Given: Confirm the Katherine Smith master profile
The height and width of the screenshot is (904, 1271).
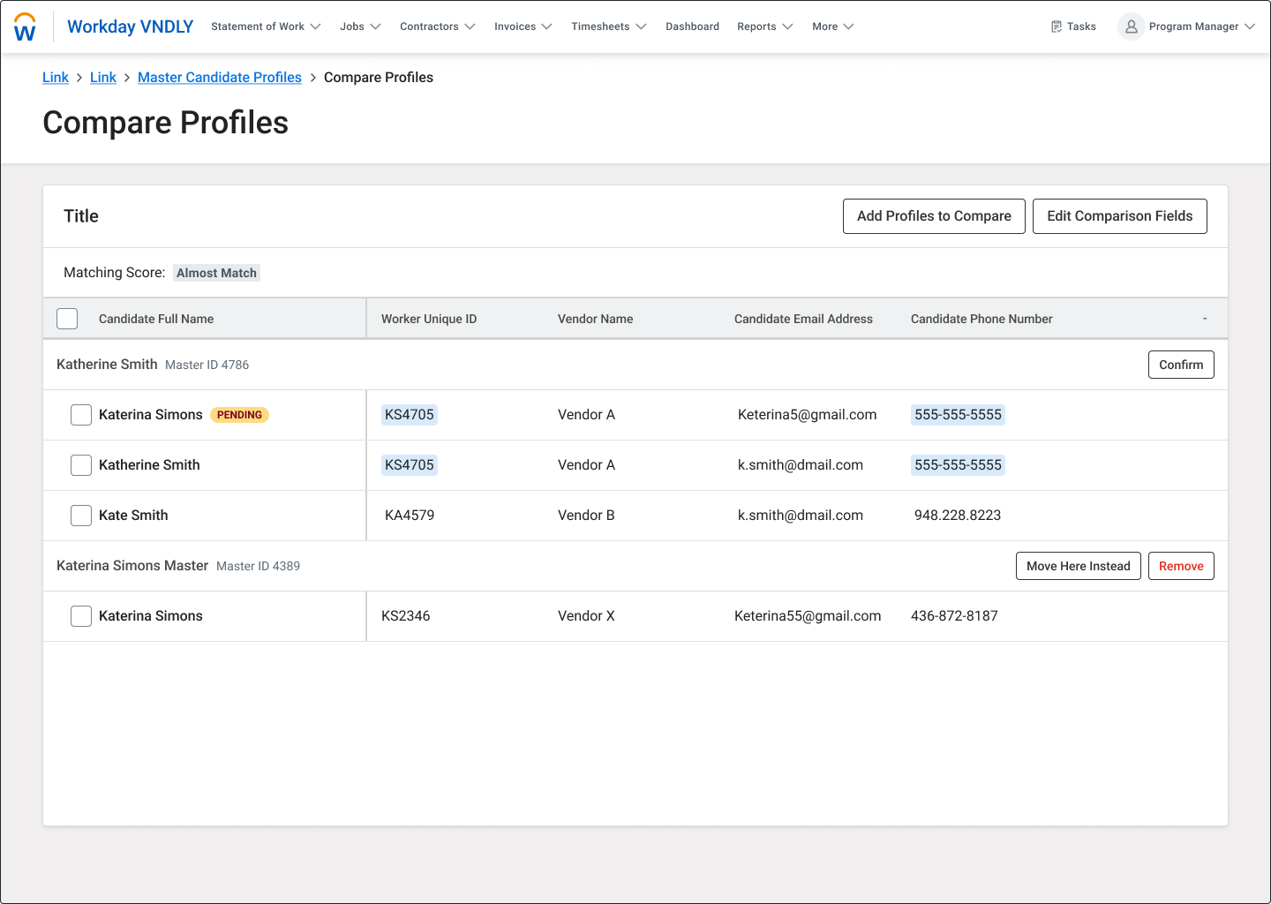Looking at the screenshot, I should [1181, 365].
